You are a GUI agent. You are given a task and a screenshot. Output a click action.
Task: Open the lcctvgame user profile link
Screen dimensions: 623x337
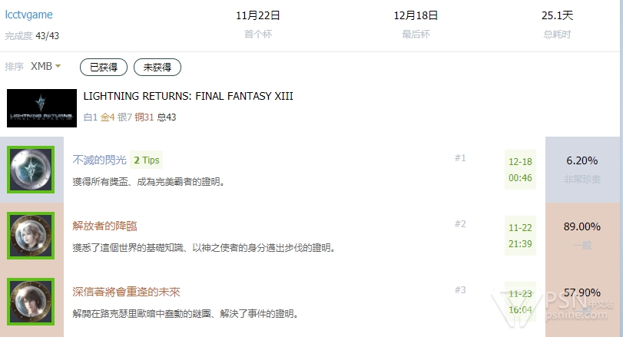pos(28,15)
